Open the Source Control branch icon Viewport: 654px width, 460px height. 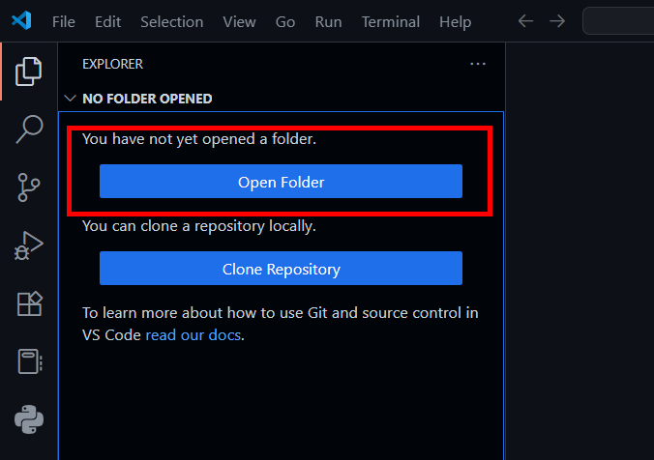(29, 187)
